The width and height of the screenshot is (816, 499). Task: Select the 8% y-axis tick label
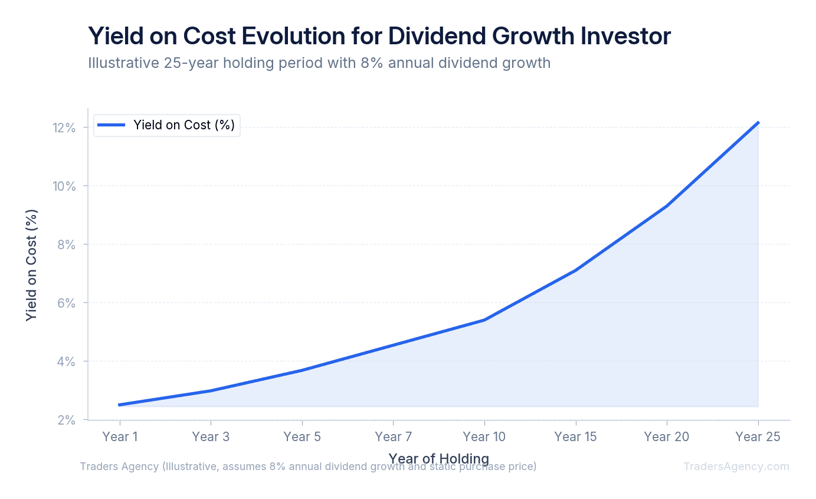pyautogui.click(x=67, y=244)
